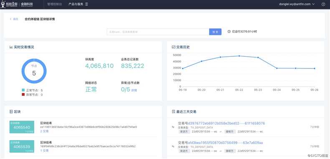The image size is (330, 159).
Task: Open transaction d3976772eb6912b058e2bed02 link
Action: [x=226, y=123]
